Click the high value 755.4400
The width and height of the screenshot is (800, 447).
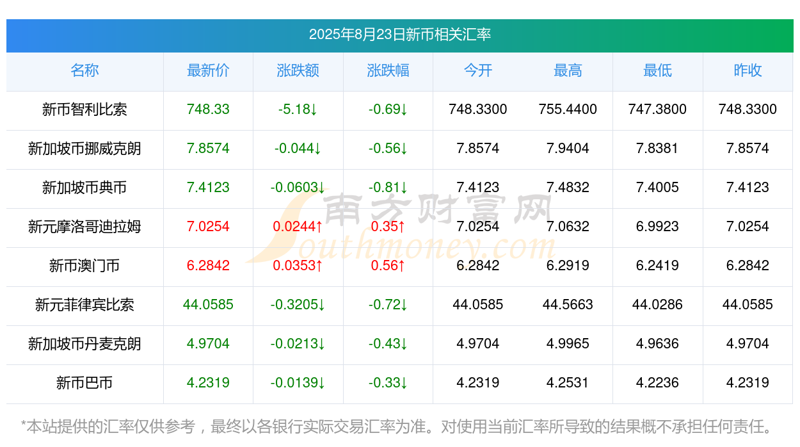(x=568, y=110)
